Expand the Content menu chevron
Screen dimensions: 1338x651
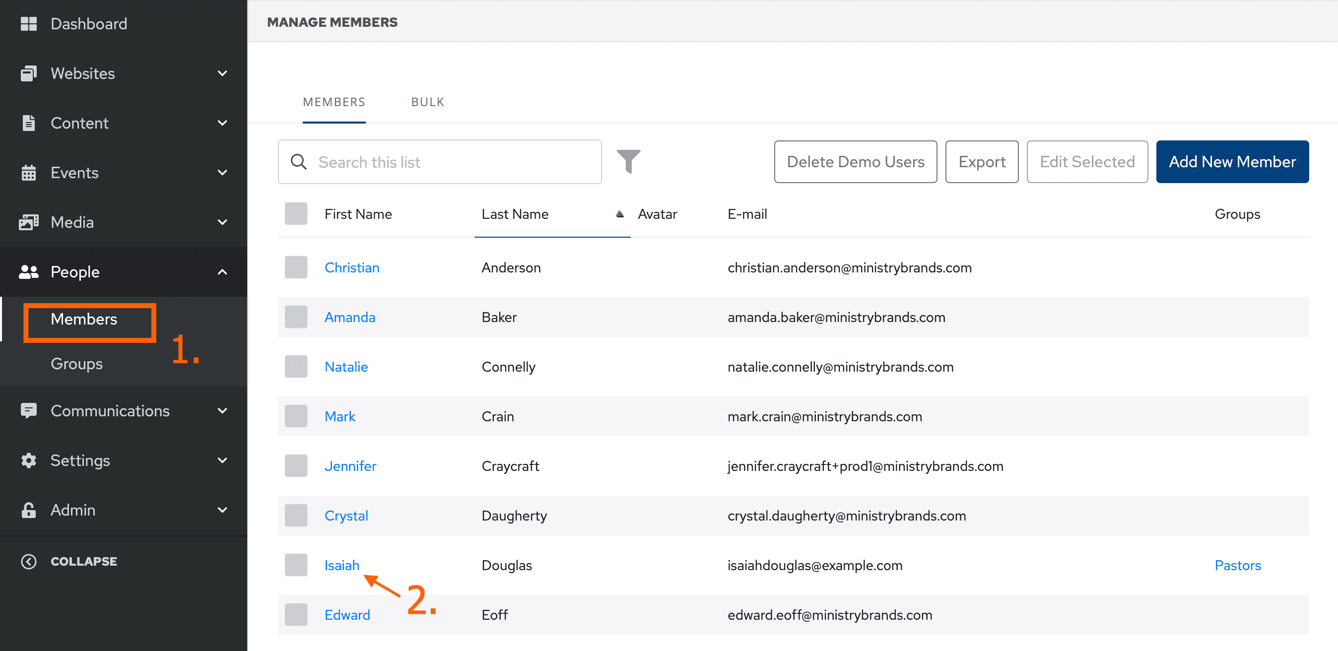[222, 123]
